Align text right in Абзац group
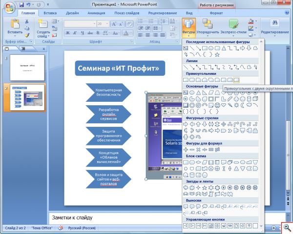The height and width of the screenshot is (234, 293). 155,35
